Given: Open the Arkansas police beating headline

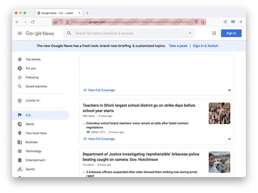Looking at the screenshot, I should tap(141, 157).
